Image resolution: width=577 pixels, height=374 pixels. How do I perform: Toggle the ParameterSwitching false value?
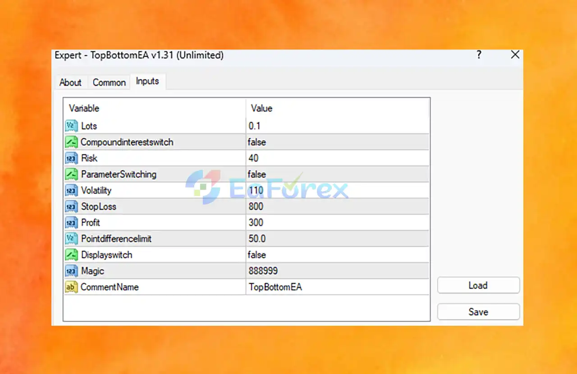(337, 174)
